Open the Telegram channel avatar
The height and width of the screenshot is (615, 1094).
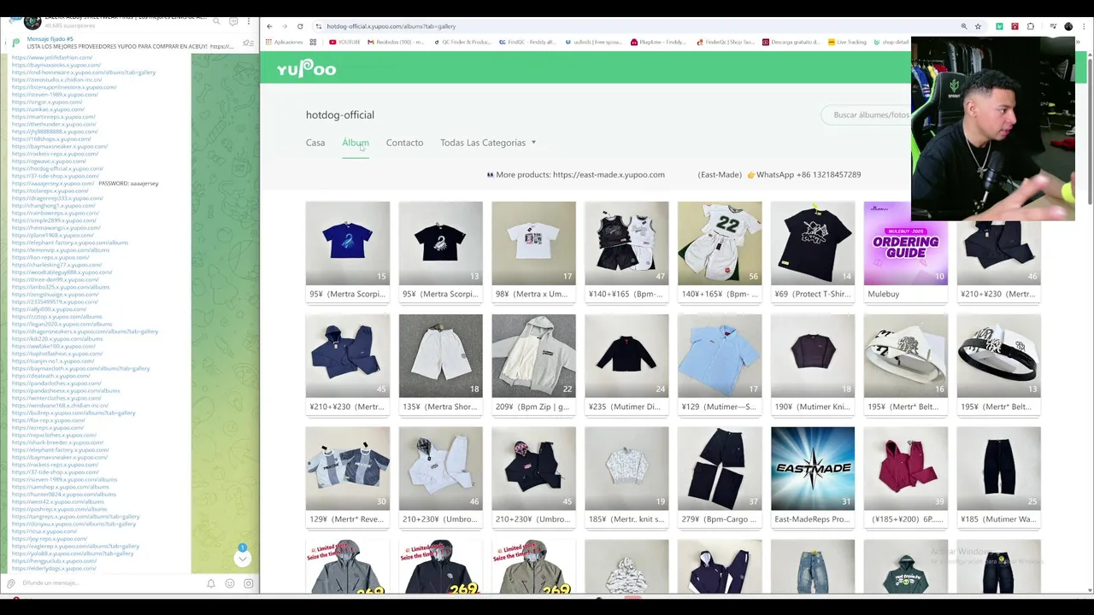point(32,21)
